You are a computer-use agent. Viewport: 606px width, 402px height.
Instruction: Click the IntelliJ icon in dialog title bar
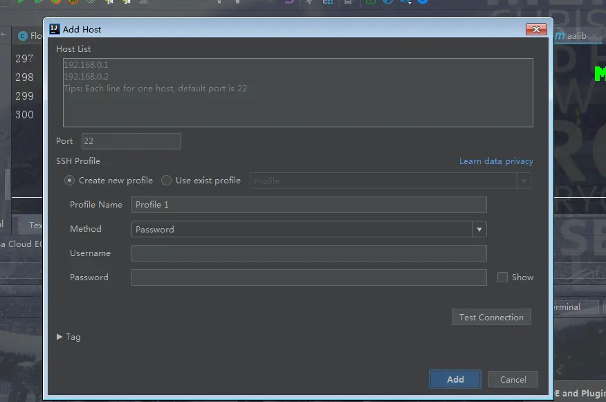pos(55,29)
